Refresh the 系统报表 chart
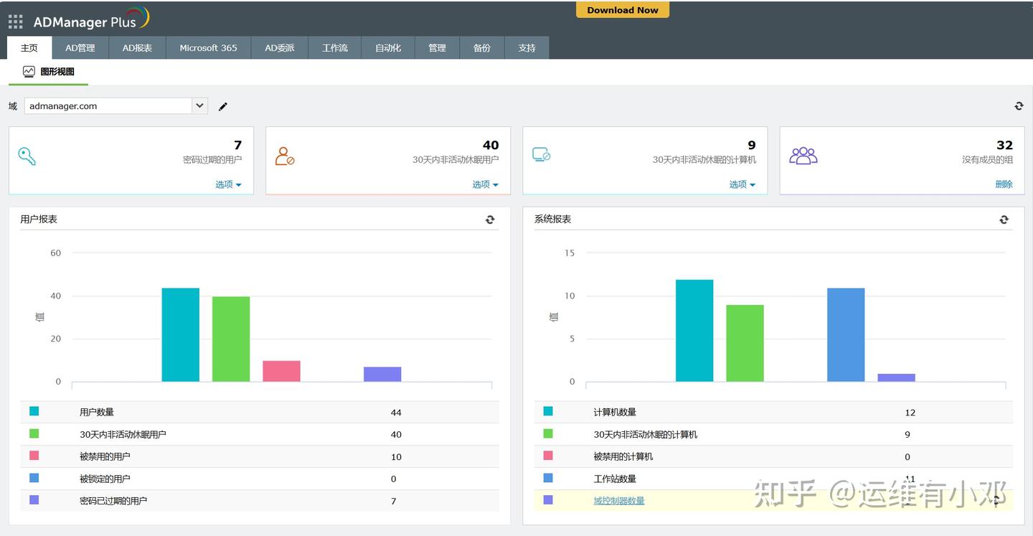1033x536 pixels. point(1004,220)
